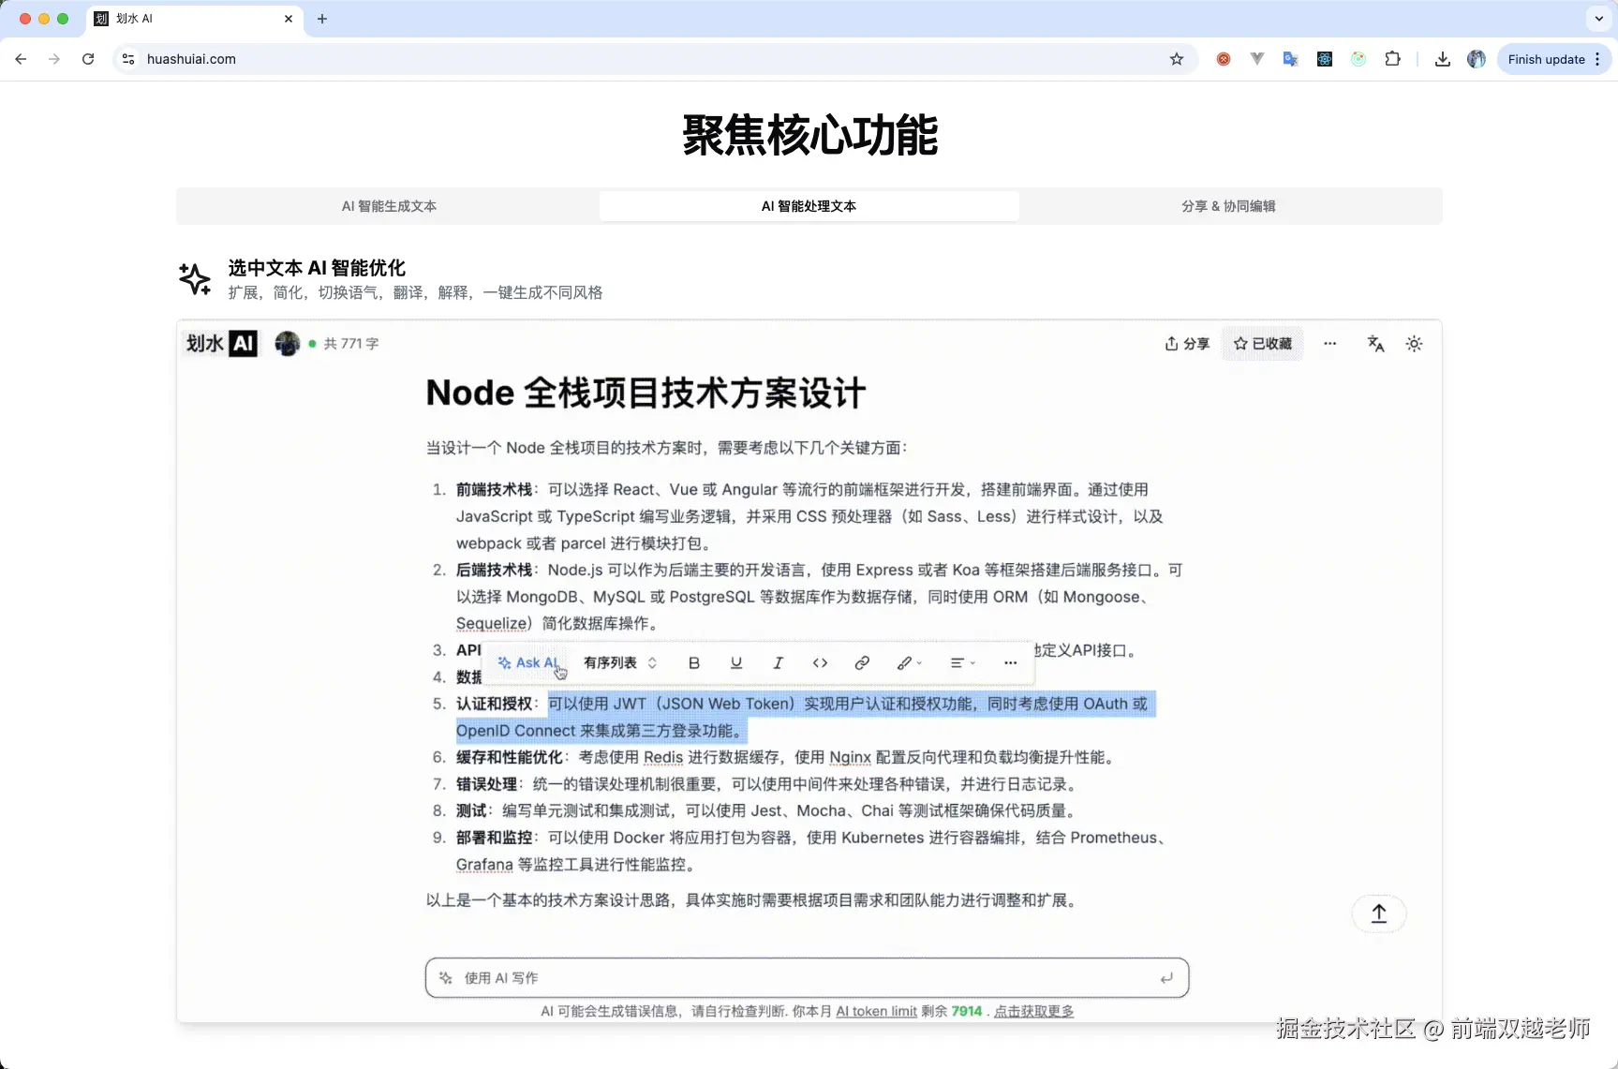Image resolution: width=1618 pixels, height=1069 pixels.
Task: Open the 点击获取更多 link
Action: pos(1033,1011)
